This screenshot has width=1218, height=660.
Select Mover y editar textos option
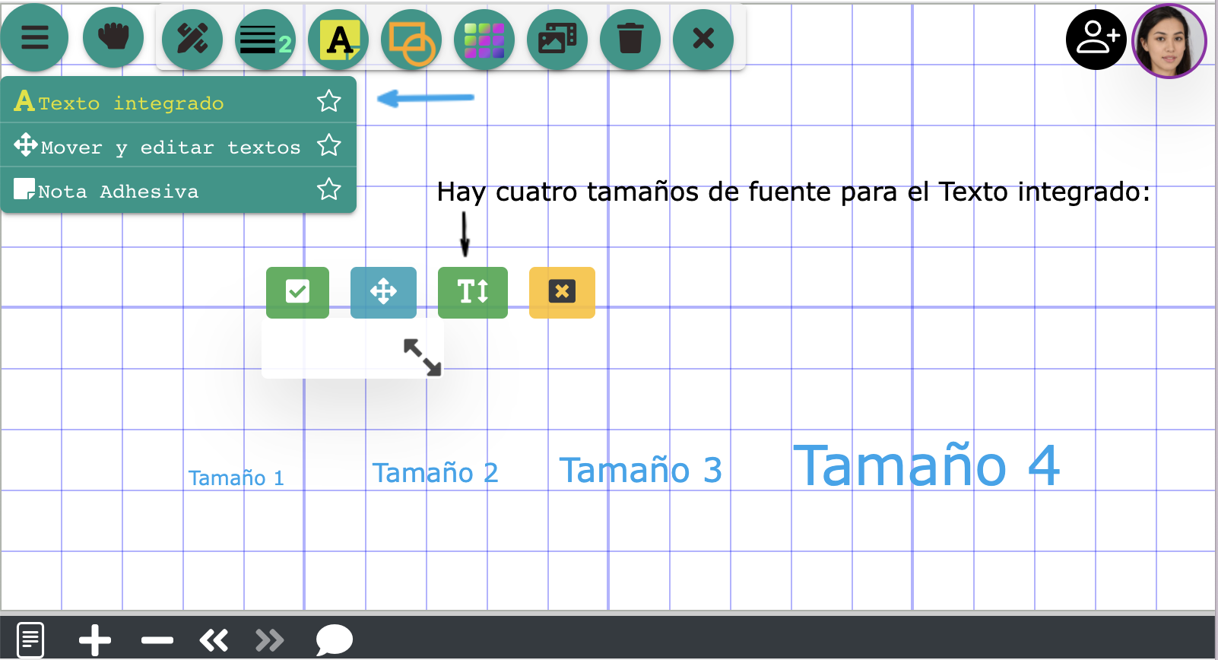[179, 145]
